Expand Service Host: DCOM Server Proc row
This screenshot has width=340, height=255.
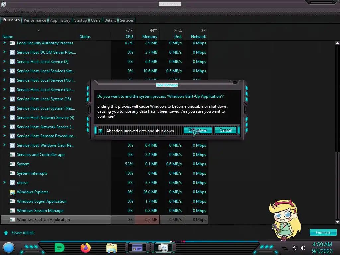pos(4,52)
